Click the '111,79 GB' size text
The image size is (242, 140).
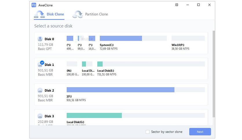point(45,45)
